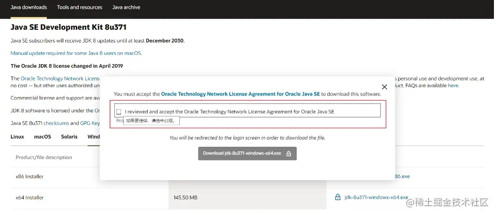Click the redirected to login screen notice
The width and height of the screenshot is (496, 215).
coord(247,138)
